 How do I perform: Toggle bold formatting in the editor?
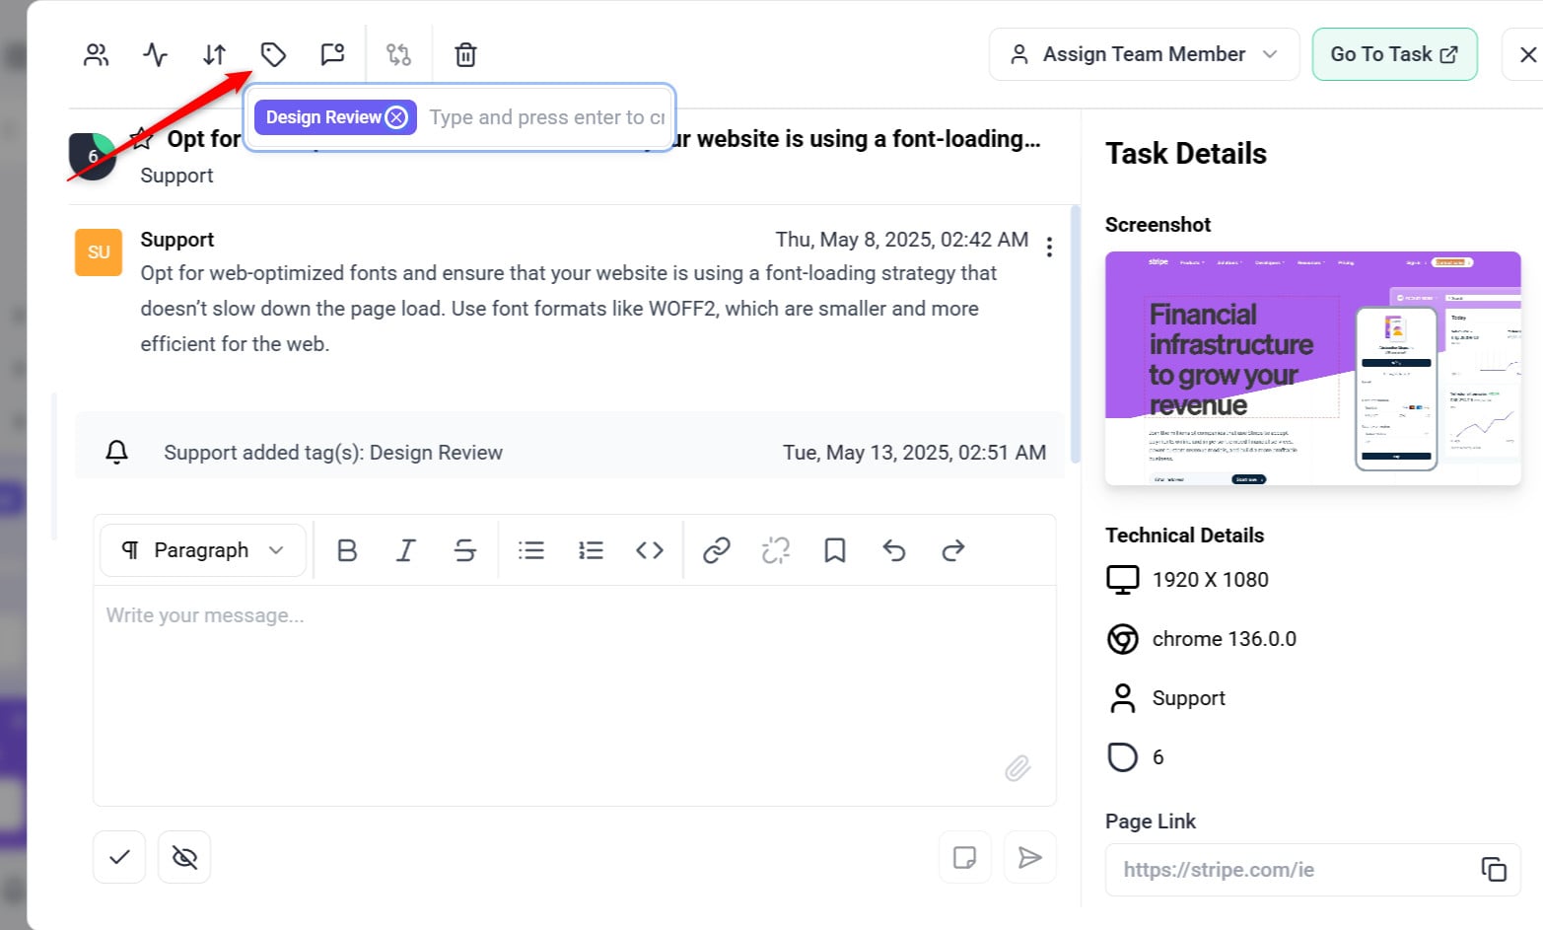point(347,550)
